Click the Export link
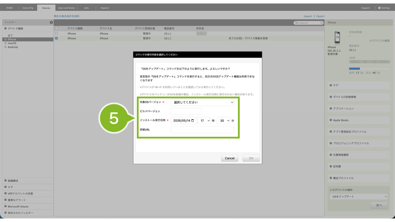 (320, 16)
